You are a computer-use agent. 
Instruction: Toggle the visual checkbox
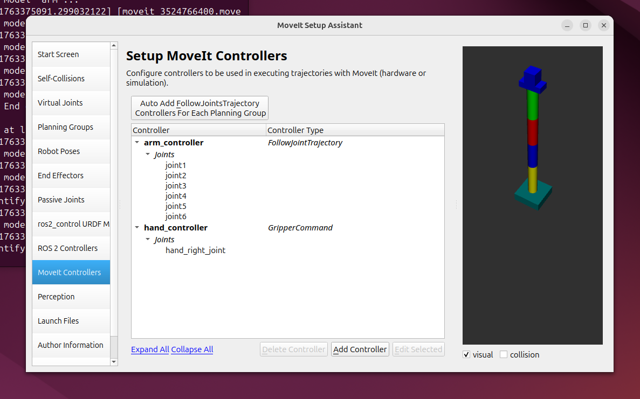click(466, 354)
